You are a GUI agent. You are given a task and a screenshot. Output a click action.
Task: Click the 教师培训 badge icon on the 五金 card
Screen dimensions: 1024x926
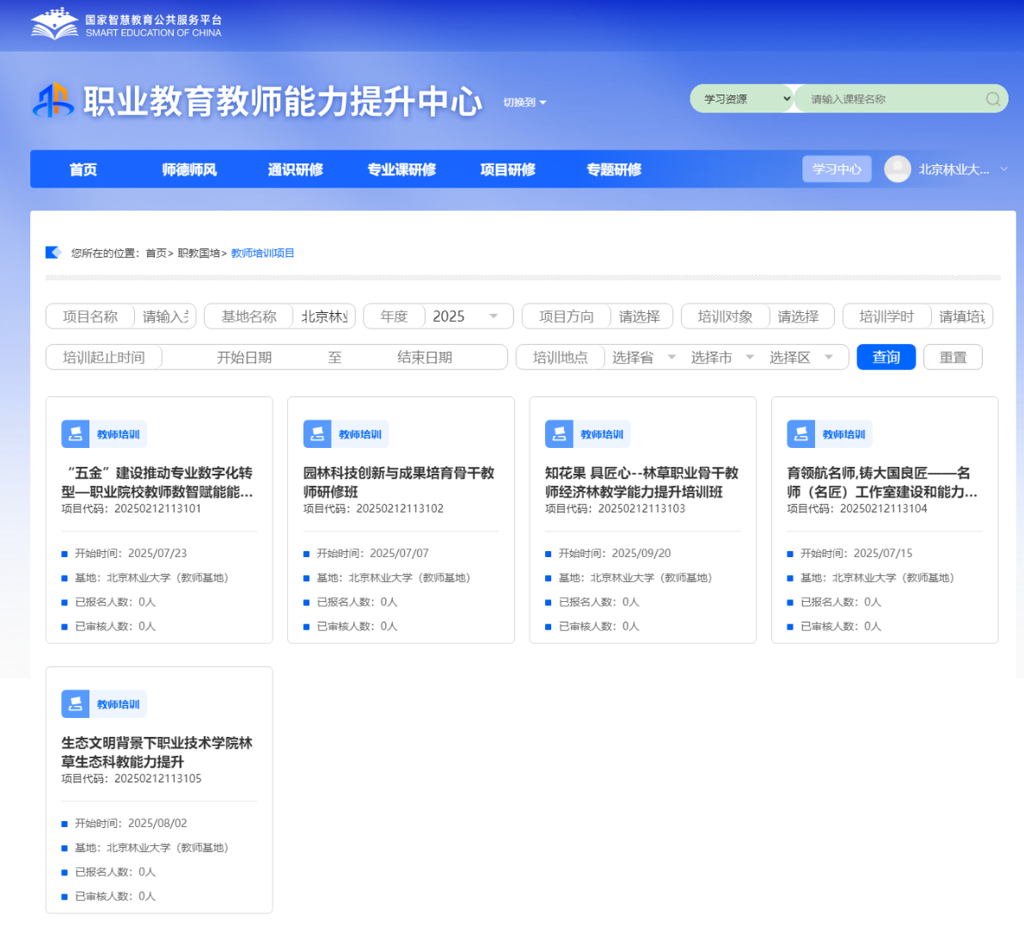pos(77,433)
